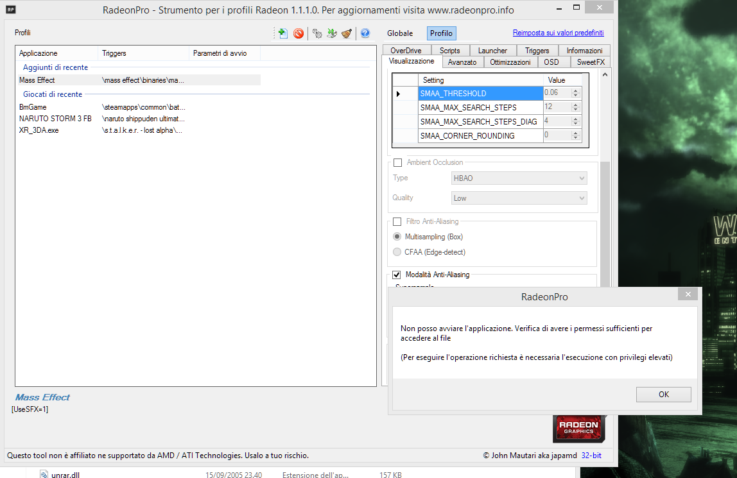Click the Setting column header in the SMAA grid

coord(480,80)
